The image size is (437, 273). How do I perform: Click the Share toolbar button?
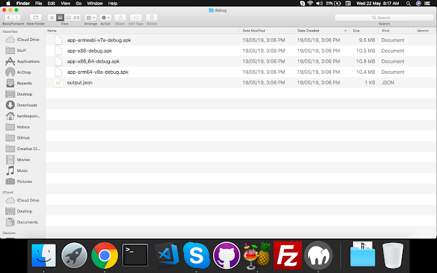coord(120,18)
